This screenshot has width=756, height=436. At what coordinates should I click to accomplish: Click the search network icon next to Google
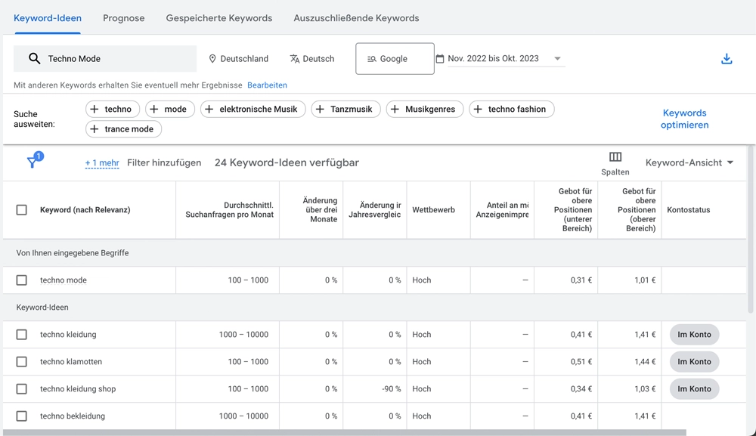[372, 59]
